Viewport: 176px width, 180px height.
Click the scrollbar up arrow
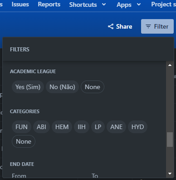[170, 65]
